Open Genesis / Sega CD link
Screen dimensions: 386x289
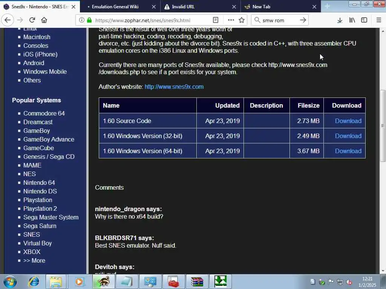(x=49, y=157)
